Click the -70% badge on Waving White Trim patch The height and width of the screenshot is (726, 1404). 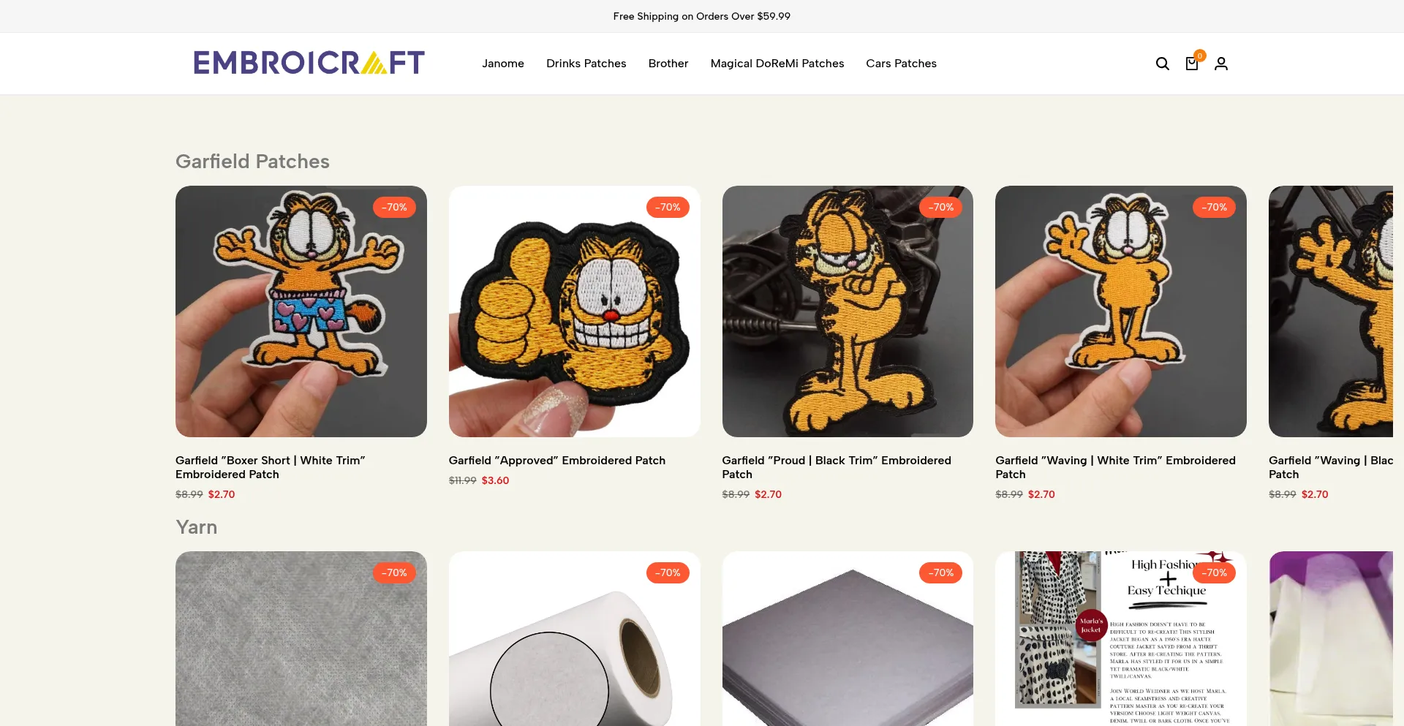tap(1214, 207)
